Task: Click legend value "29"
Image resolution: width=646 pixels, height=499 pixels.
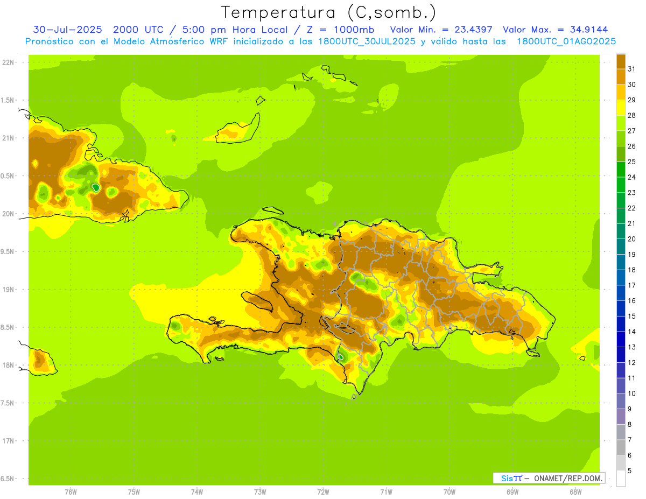Action: pos(631,100)
